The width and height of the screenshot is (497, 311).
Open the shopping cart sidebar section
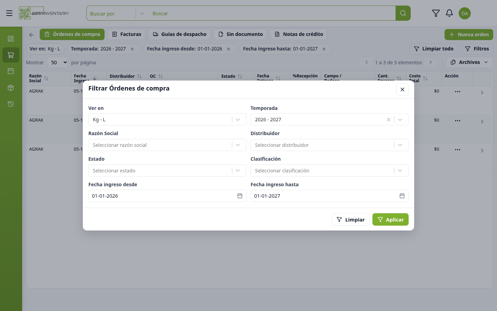11,55
